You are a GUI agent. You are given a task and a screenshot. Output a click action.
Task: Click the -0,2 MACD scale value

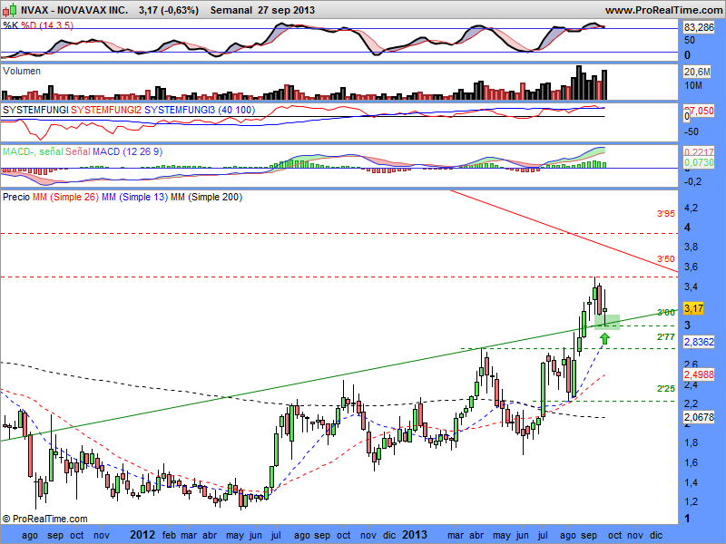click(692, 181)
